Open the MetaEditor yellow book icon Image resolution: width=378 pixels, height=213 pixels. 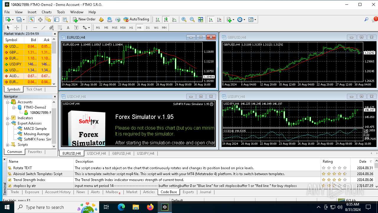tap(101, 20)
